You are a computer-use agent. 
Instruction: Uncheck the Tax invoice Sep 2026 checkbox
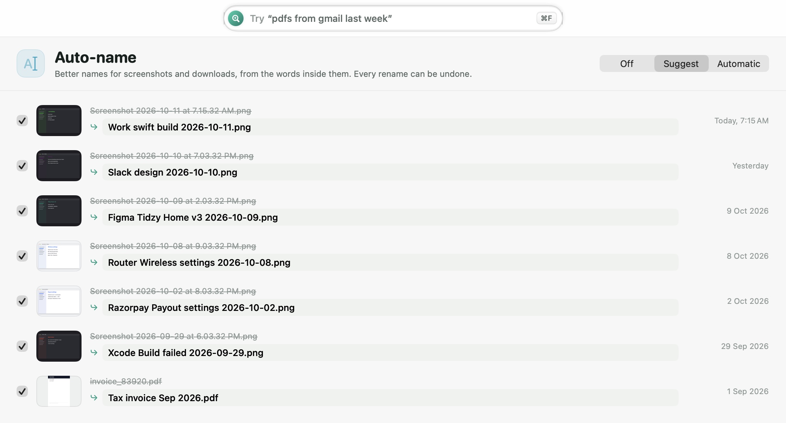[x=22, y=391]
